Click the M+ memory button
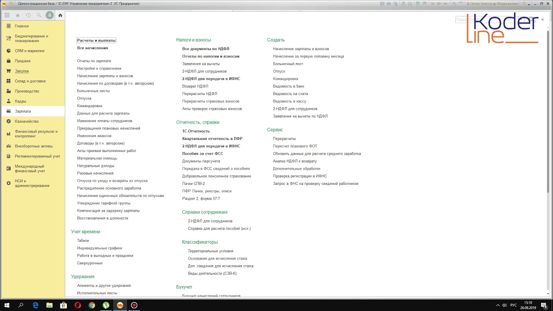 pos(439,3)
